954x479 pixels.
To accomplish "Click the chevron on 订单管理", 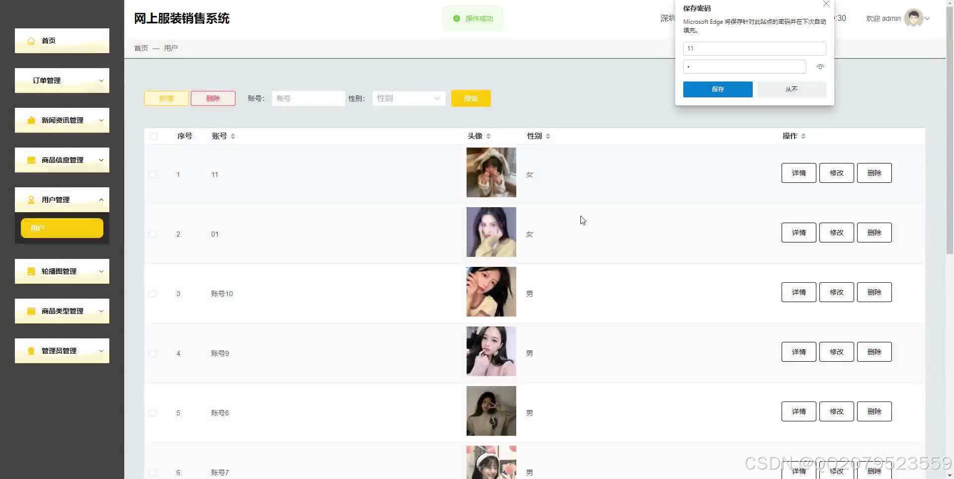I will (x=101, y=80).
